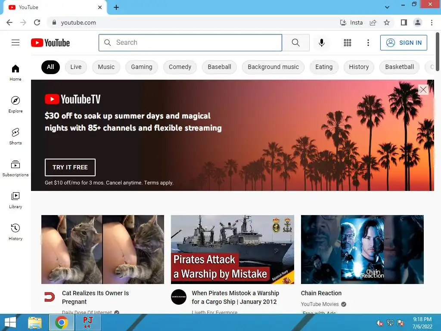441x331 pixels.
Task: Close the YouTube browser tab
Action: click(x=100, y=7)
